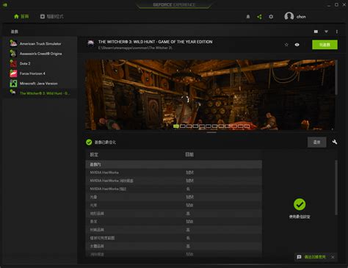Click the grey Revert button
The width and height of the screenshot is (348, 268).
[x=316, y=142]
